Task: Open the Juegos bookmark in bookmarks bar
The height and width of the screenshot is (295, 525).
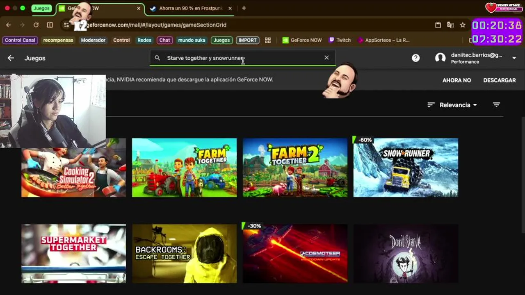Action: click(x=221, y=40)
